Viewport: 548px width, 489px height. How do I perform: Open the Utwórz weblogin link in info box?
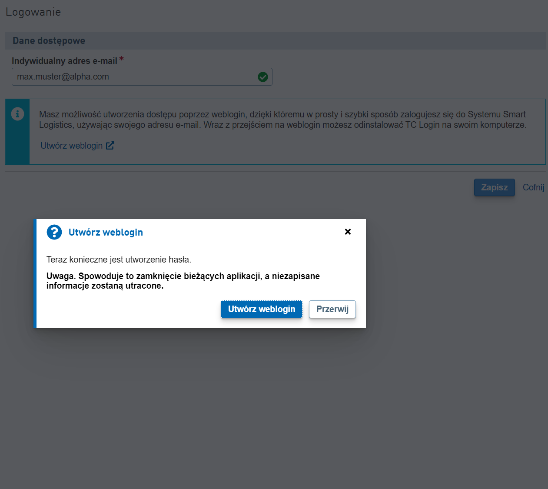click(x=72, y=146)
